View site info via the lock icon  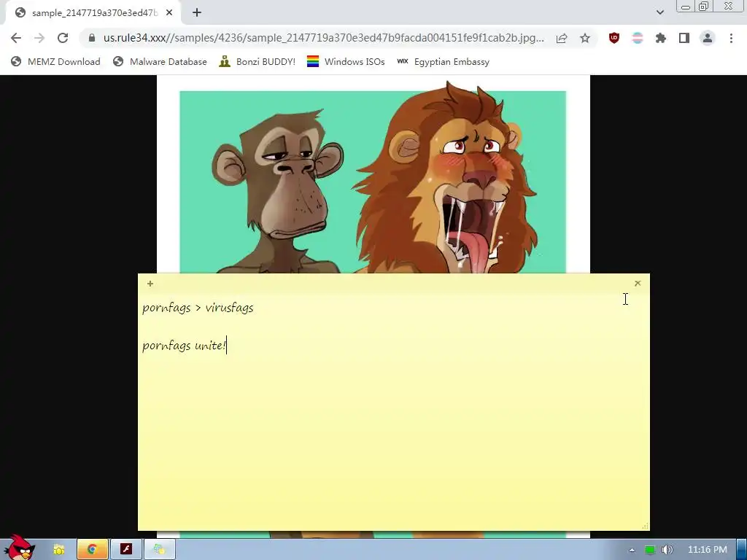[92, 38]
